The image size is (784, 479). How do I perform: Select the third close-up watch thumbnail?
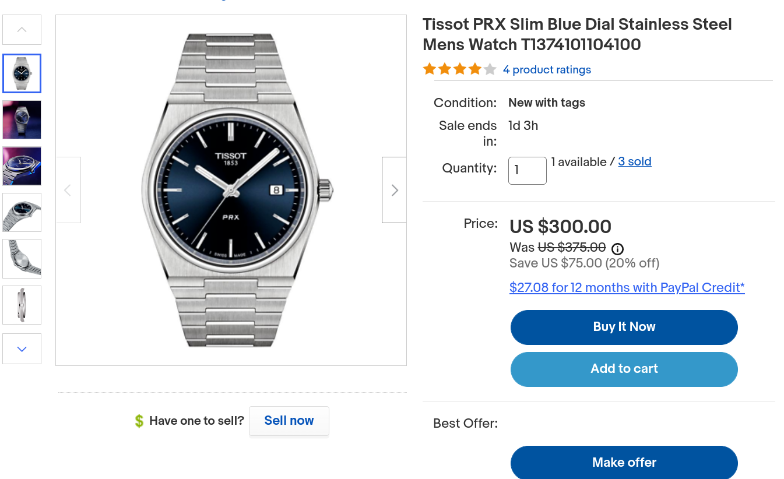(x=22, y=166)
